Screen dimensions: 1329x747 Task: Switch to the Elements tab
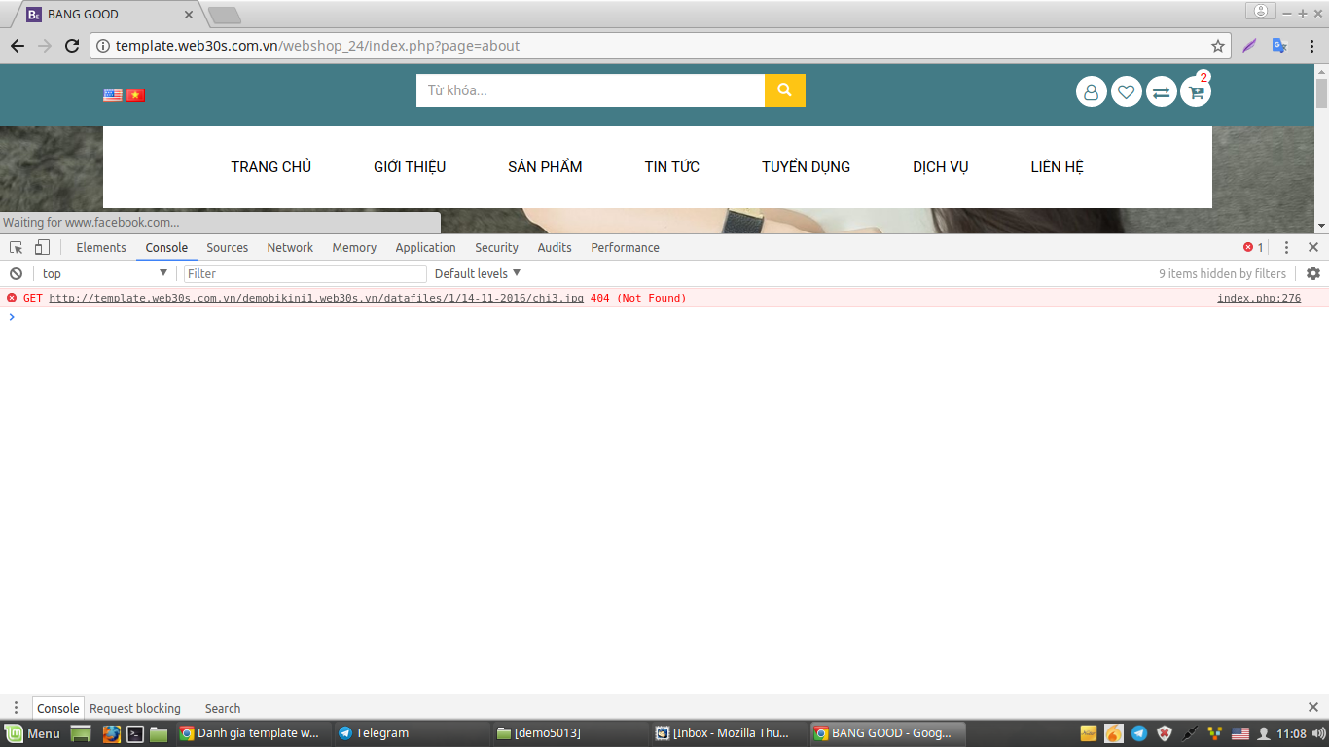point(101,247)
